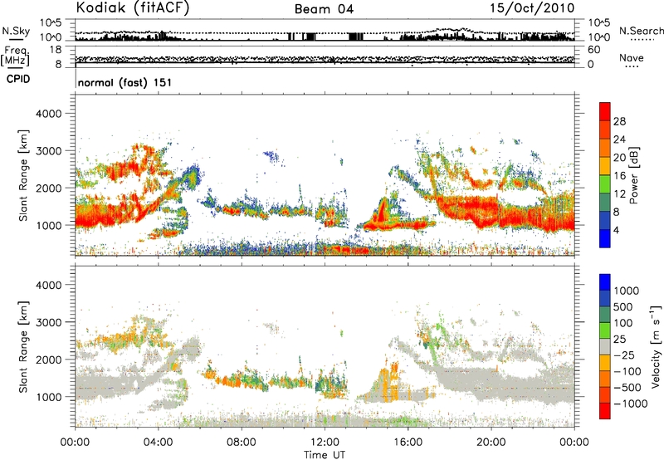The image size is (664, 460).
Task: Select the 'Beam 04' header label
Action: (x=324, y=9)
